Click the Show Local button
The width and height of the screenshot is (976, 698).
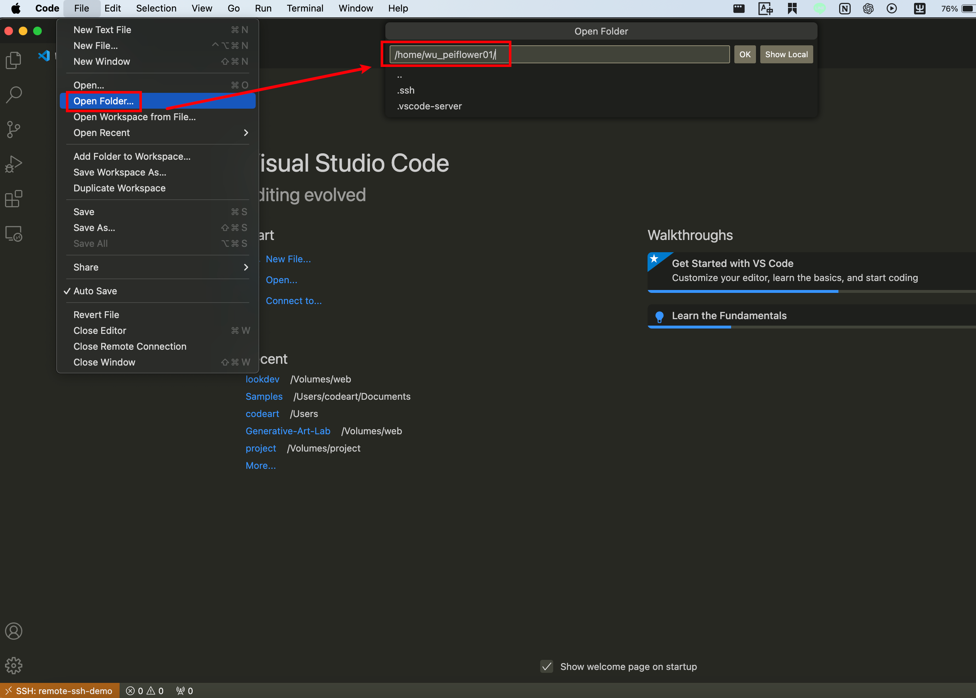786,55
